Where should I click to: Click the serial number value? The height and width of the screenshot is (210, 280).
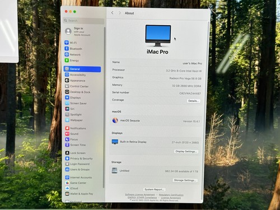tap(190, 93)
